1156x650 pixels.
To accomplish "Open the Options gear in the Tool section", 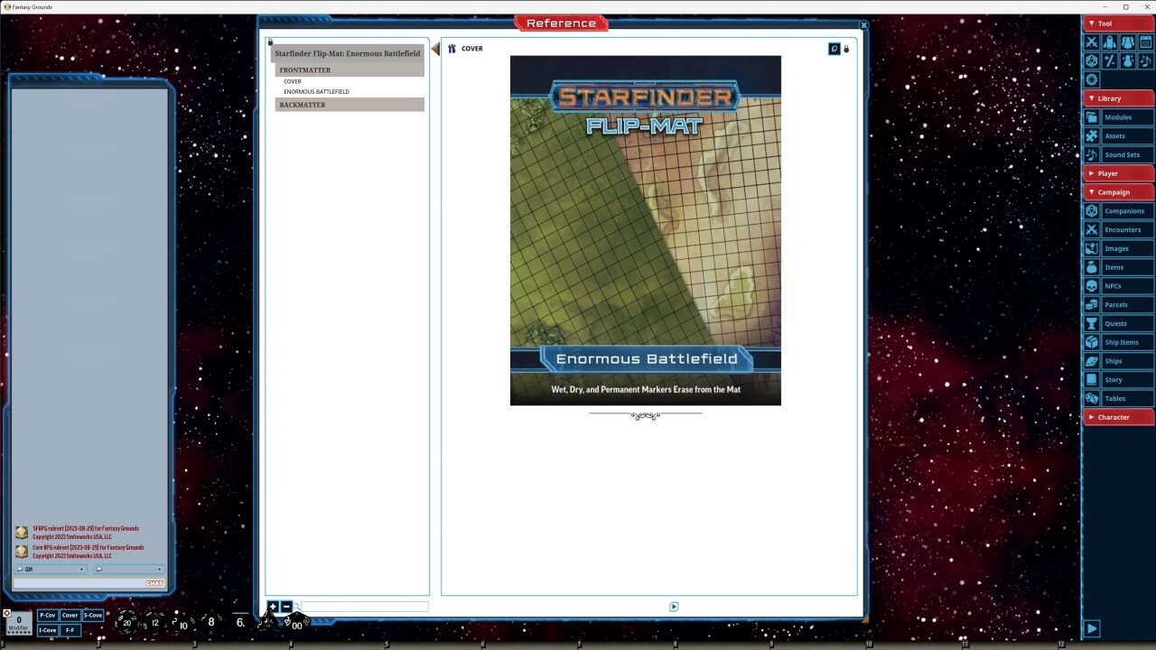I will click(1092, 79).
